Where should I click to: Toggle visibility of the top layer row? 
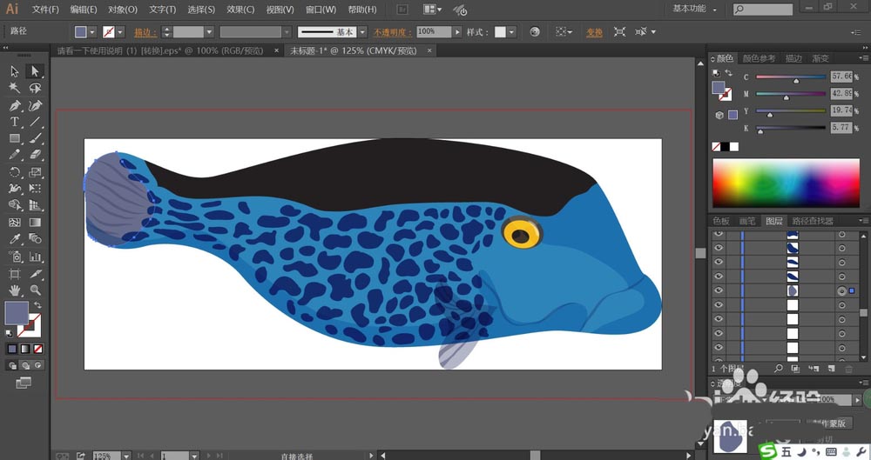point(719,235)
